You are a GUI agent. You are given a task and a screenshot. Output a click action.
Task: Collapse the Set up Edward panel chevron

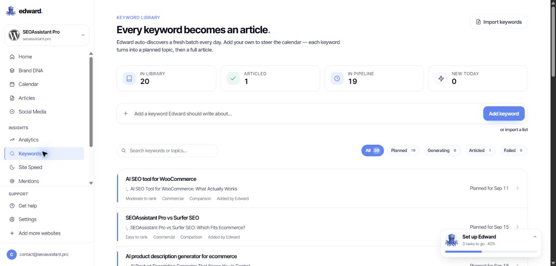click(535, 237)
